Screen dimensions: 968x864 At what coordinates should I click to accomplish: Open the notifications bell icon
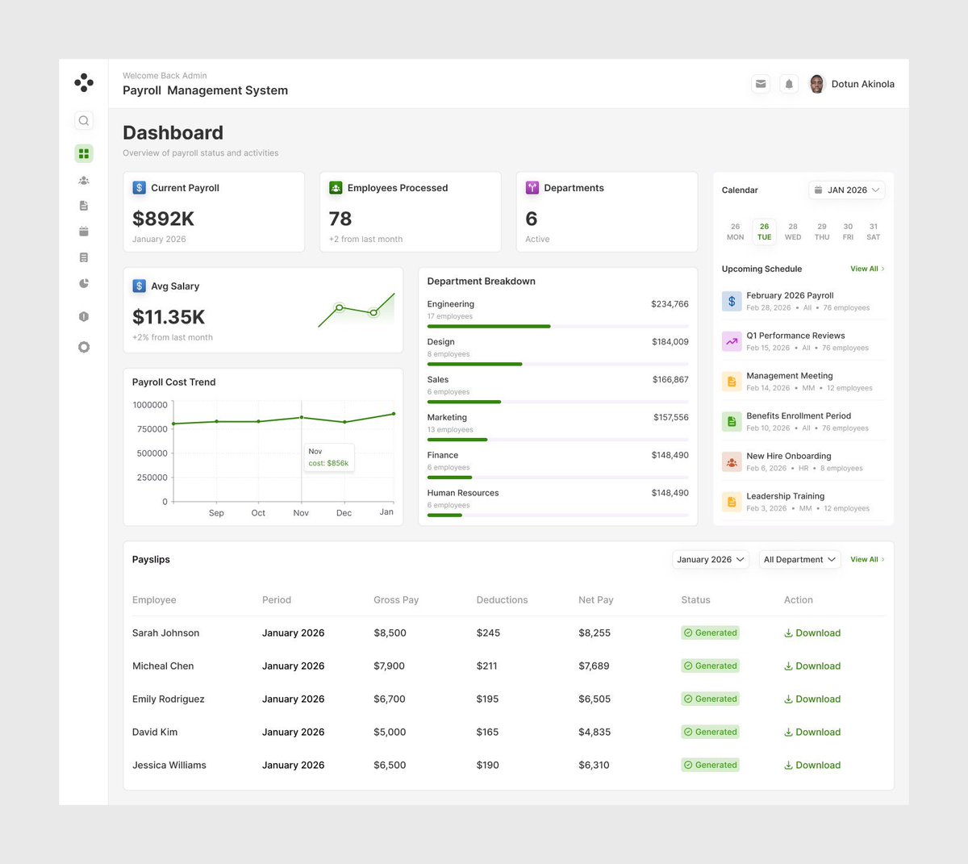[789, 84]
